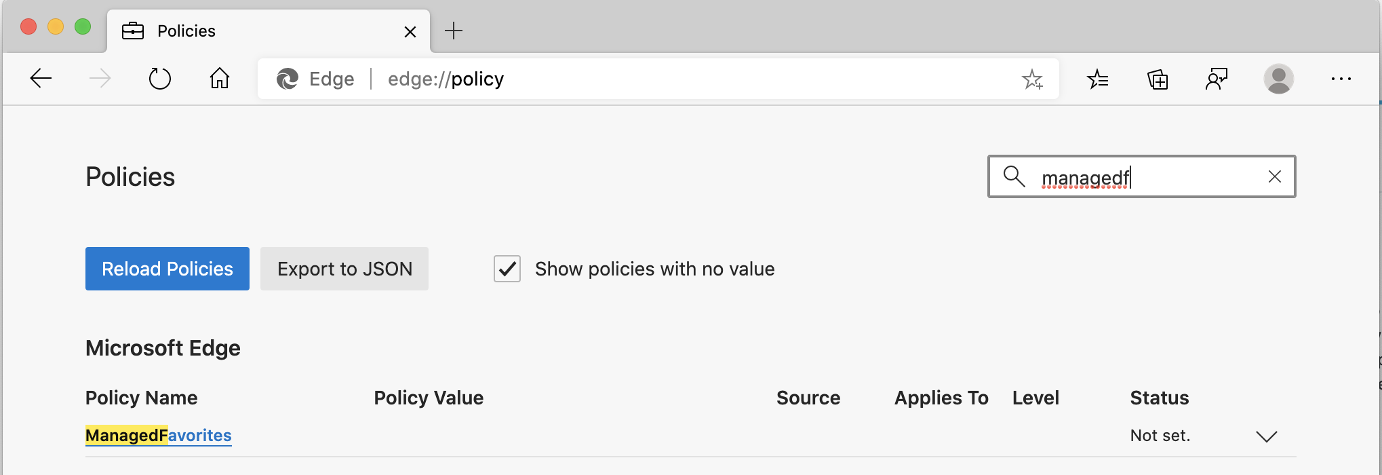
Task: Toggle Show policies with no value
Action: [x=507, y=269]
